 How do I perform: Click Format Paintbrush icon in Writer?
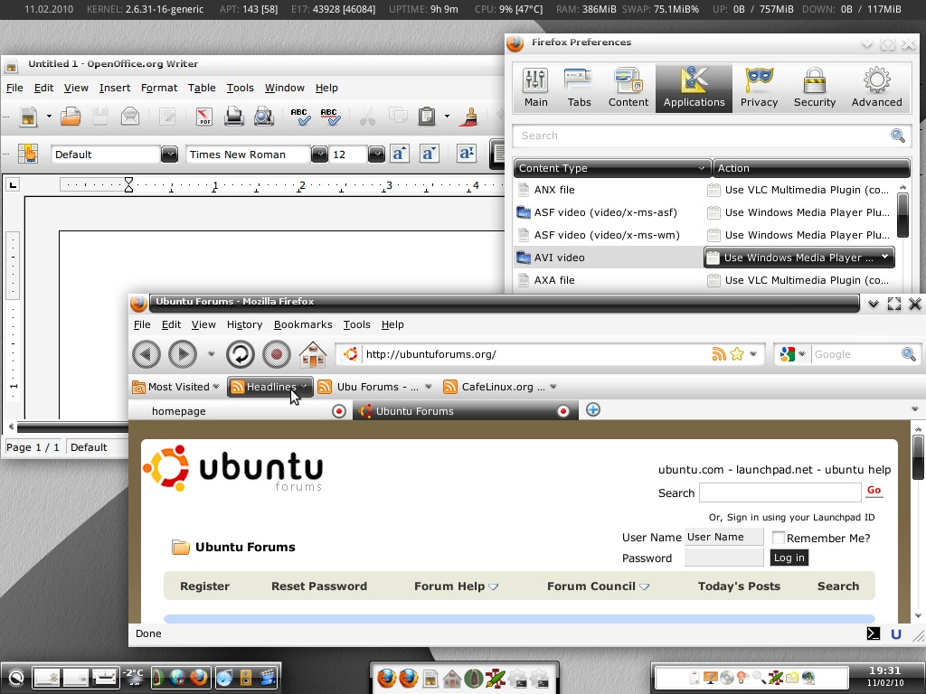[470, 117]
